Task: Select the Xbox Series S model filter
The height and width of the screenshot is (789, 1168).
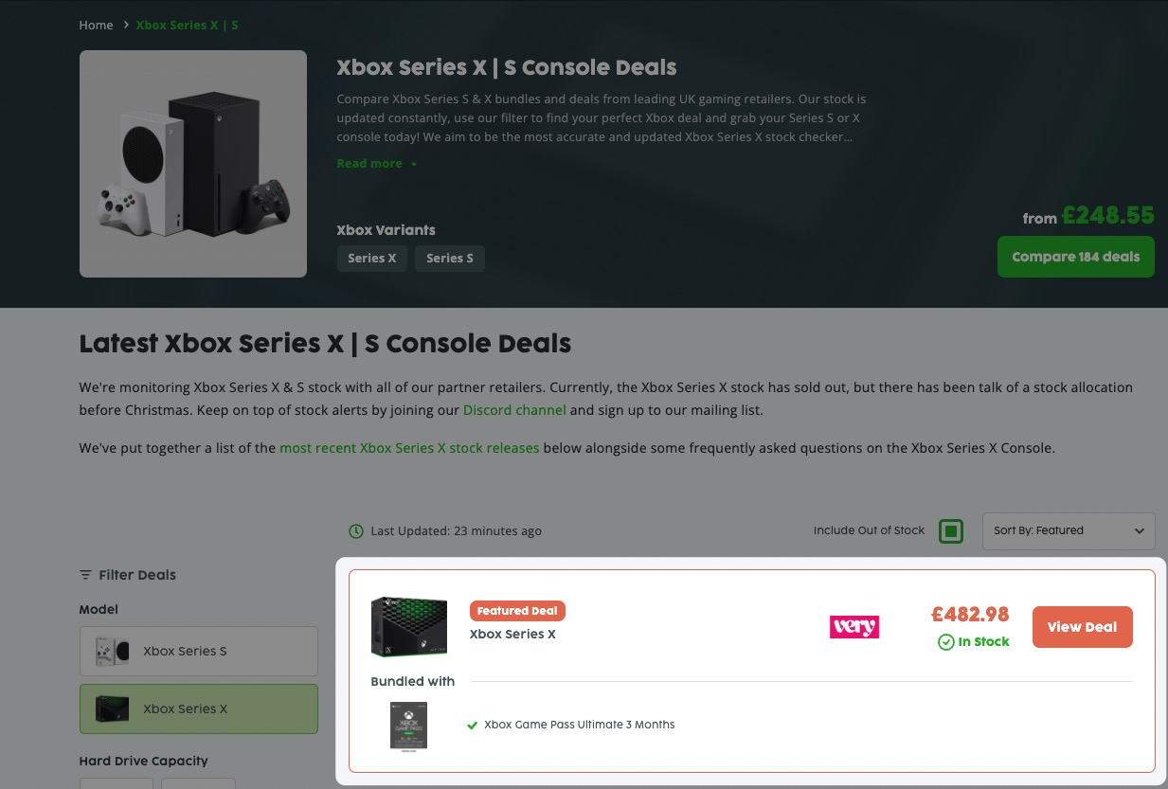Action: pyautogui.click(x=199, y=651)
